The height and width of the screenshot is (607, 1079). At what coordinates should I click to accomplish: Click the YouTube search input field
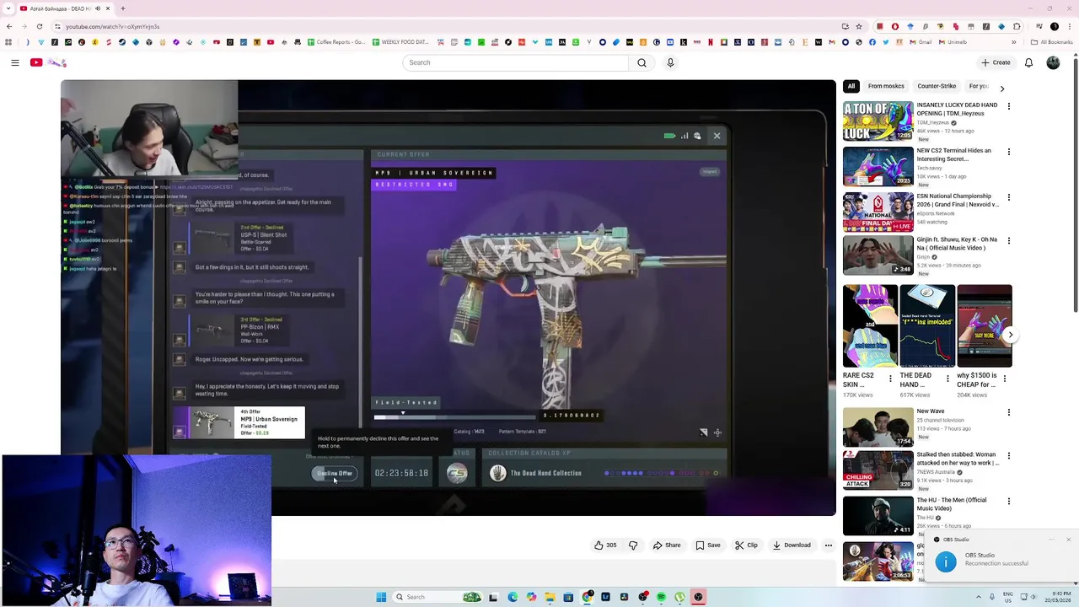515,62
